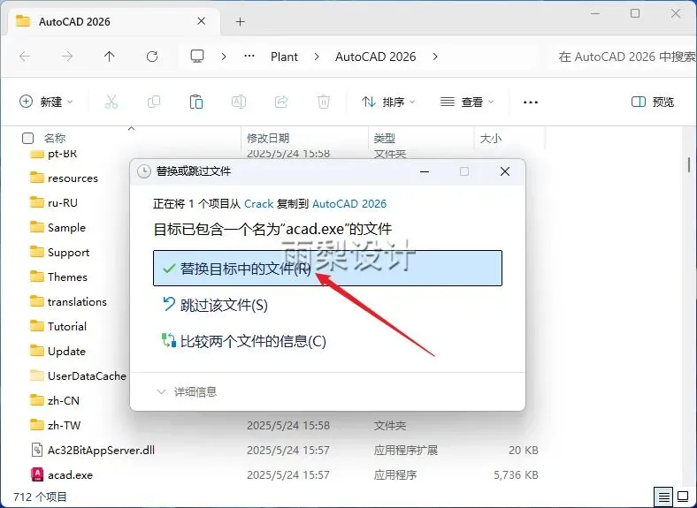
Task: Show hidden path segments via the ellipsis
Action: 249,56
